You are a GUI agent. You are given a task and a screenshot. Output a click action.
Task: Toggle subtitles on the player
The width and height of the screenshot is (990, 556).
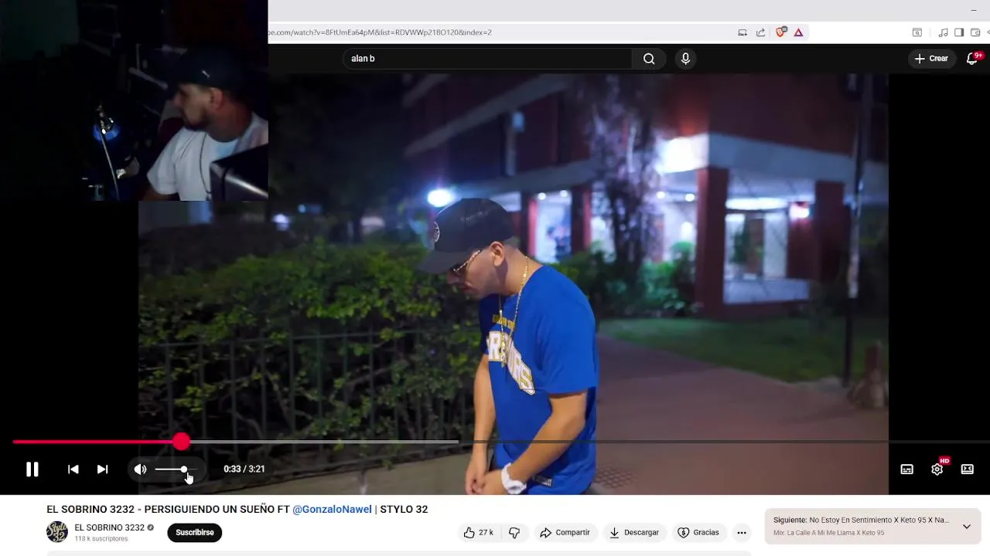(906, 469)
